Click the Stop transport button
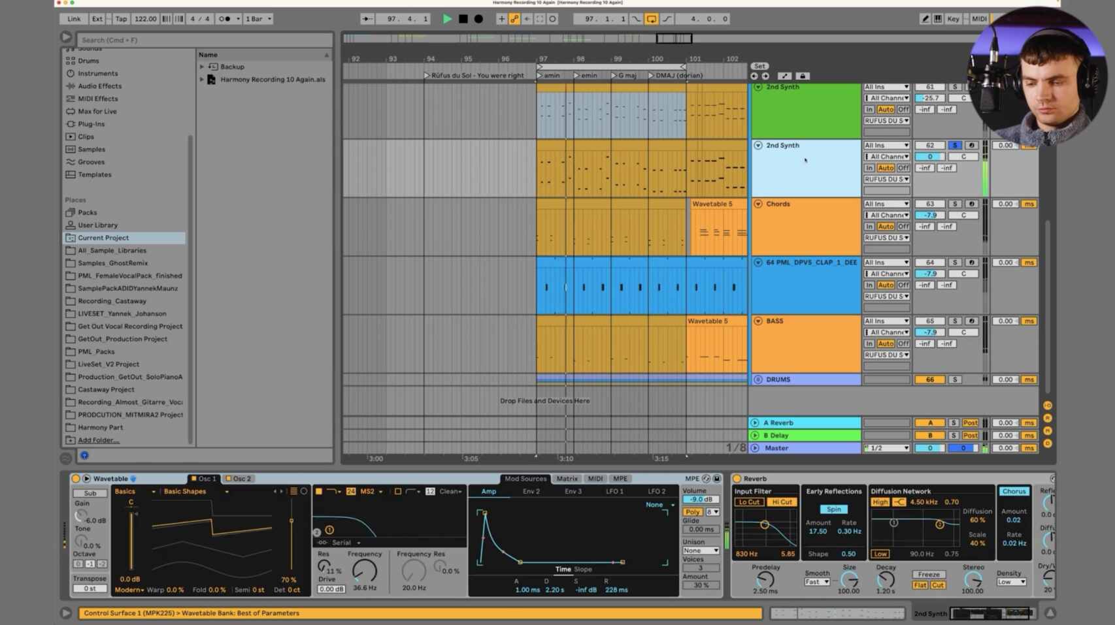Screen dimensions: 1115x625 [463, 19]
